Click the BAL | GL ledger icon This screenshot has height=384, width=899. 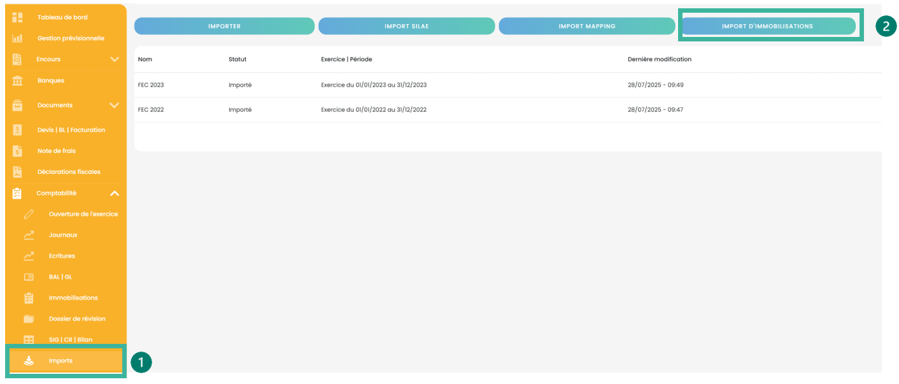(29, 277)
